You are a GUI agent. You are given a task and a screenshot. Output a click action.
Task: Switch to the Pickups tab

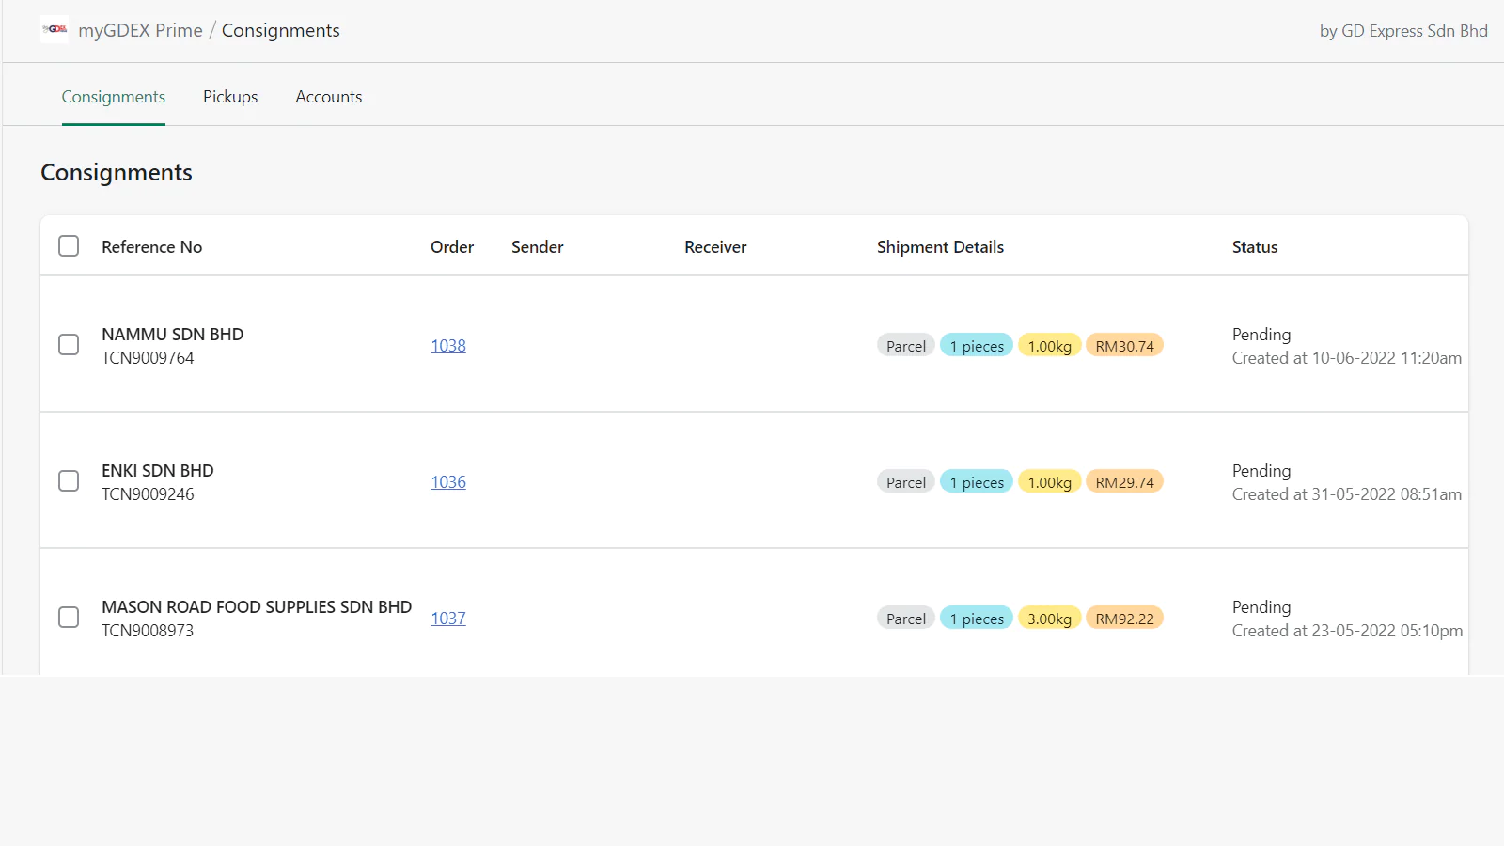(x=230, y=97)
